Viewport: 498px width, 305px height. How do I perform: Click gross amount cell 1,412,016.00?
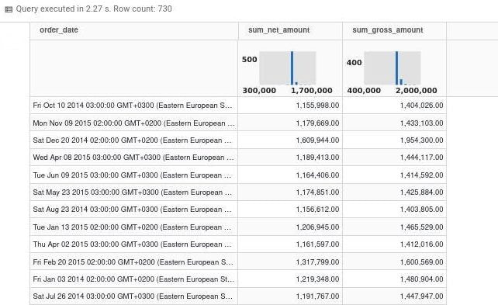[x=395, y=244]
